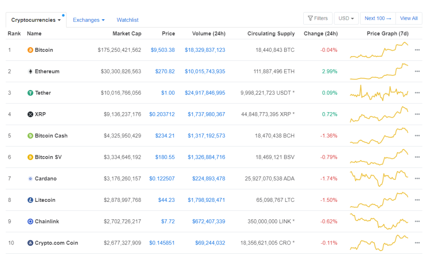Open the USD currency selector

coord(346,18)
